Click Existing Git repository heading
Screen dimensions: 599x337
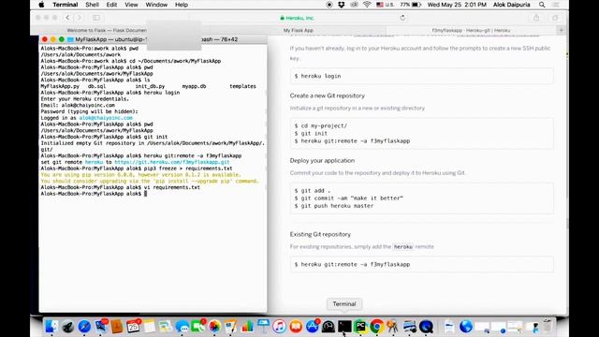pos(320,234)
